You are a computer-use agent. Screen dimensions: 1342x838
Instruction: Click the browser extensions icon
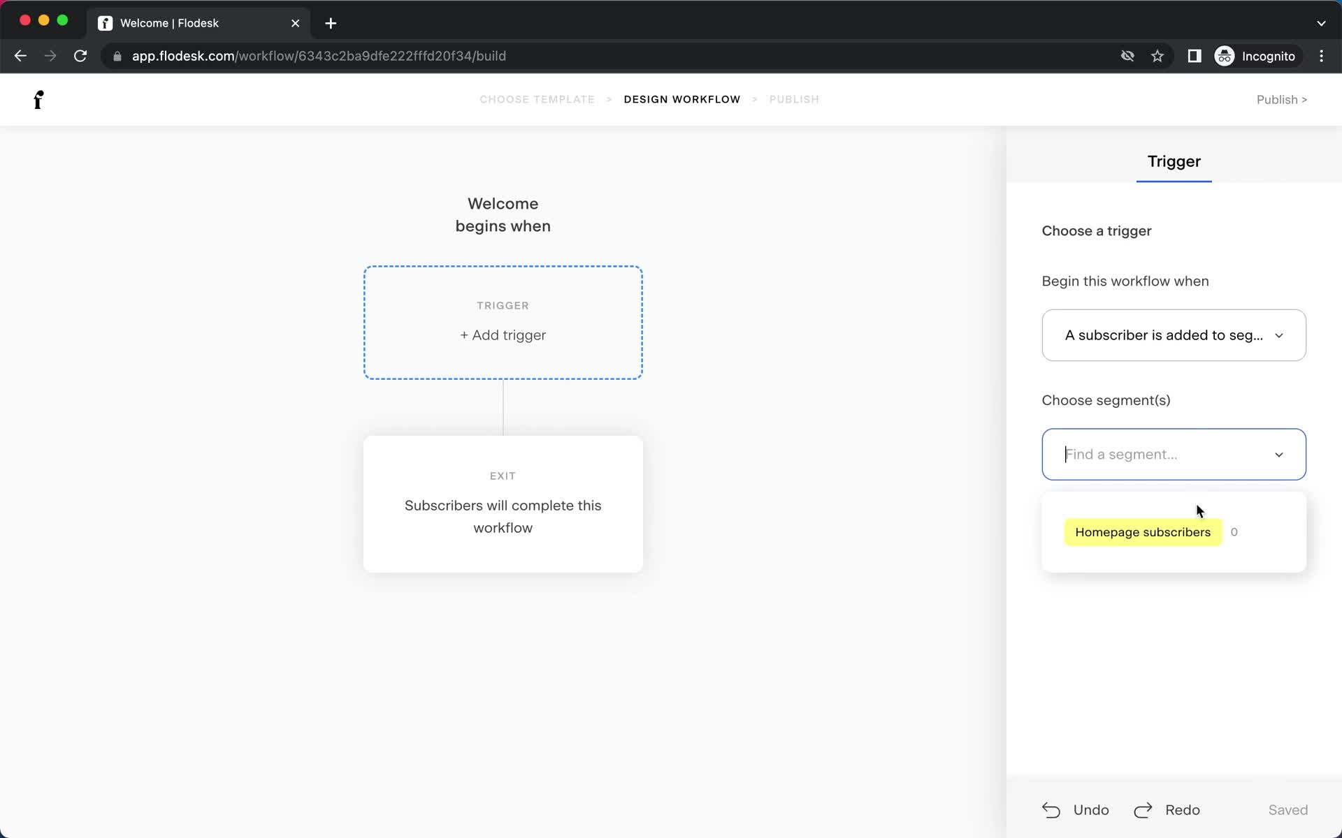tap(1195, 56)
